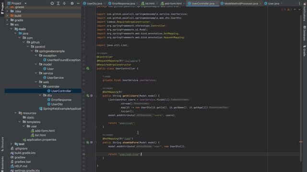Open the Database tool window

click(305, 33)
